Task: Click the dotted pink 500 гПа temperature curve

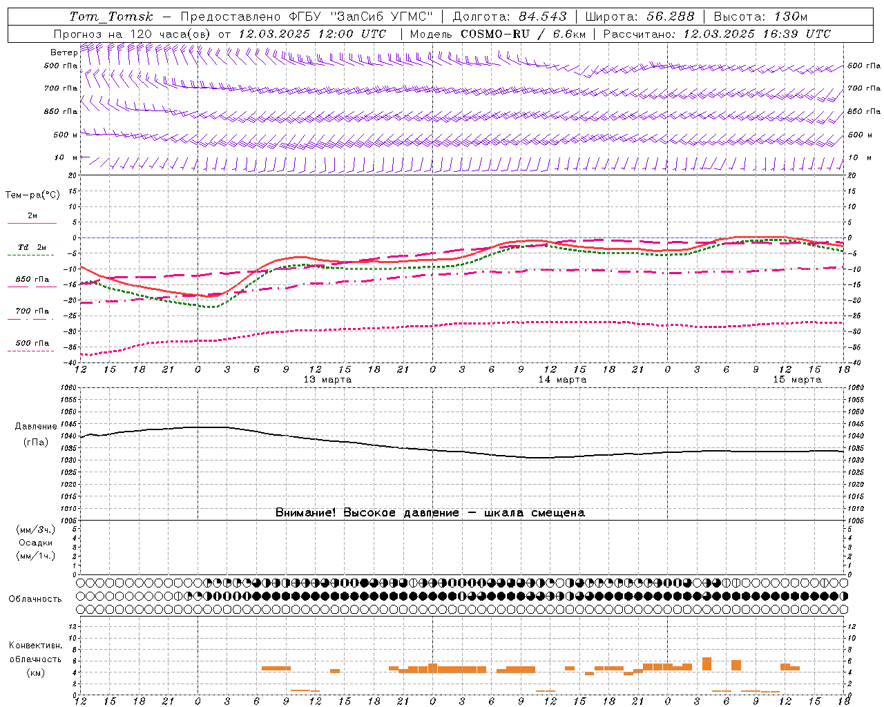Action: point(462,322)
